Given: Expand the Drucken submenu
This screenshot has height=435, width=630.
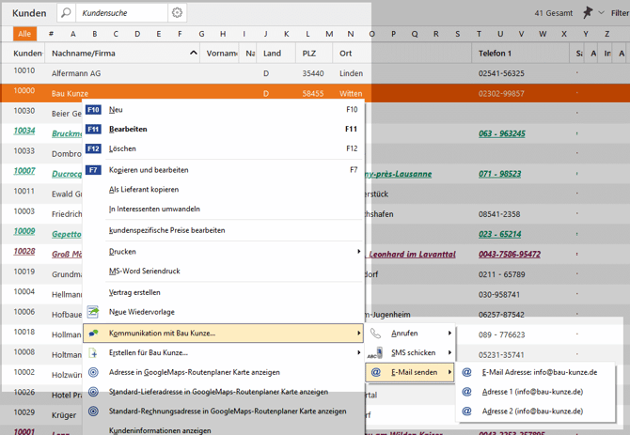Looking at the screenshot, I should tap(358, 252).
